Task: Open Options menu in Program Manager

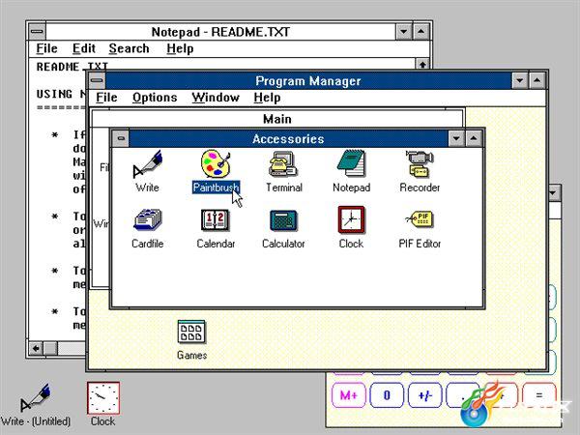Action: tap(155, 98)
